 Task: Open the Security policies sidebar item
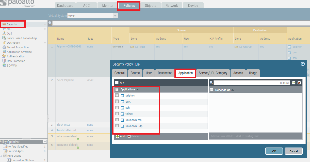coord(12,24)
